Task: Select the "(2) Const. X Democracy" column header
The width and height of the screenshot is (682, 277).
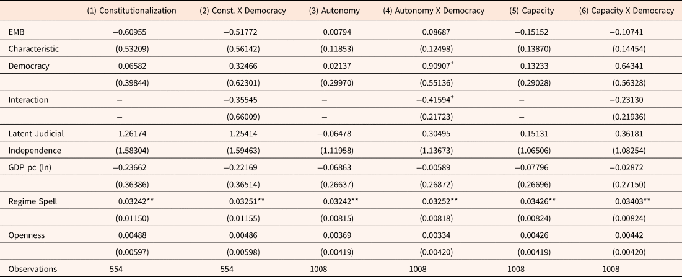Action: (243, 11)
